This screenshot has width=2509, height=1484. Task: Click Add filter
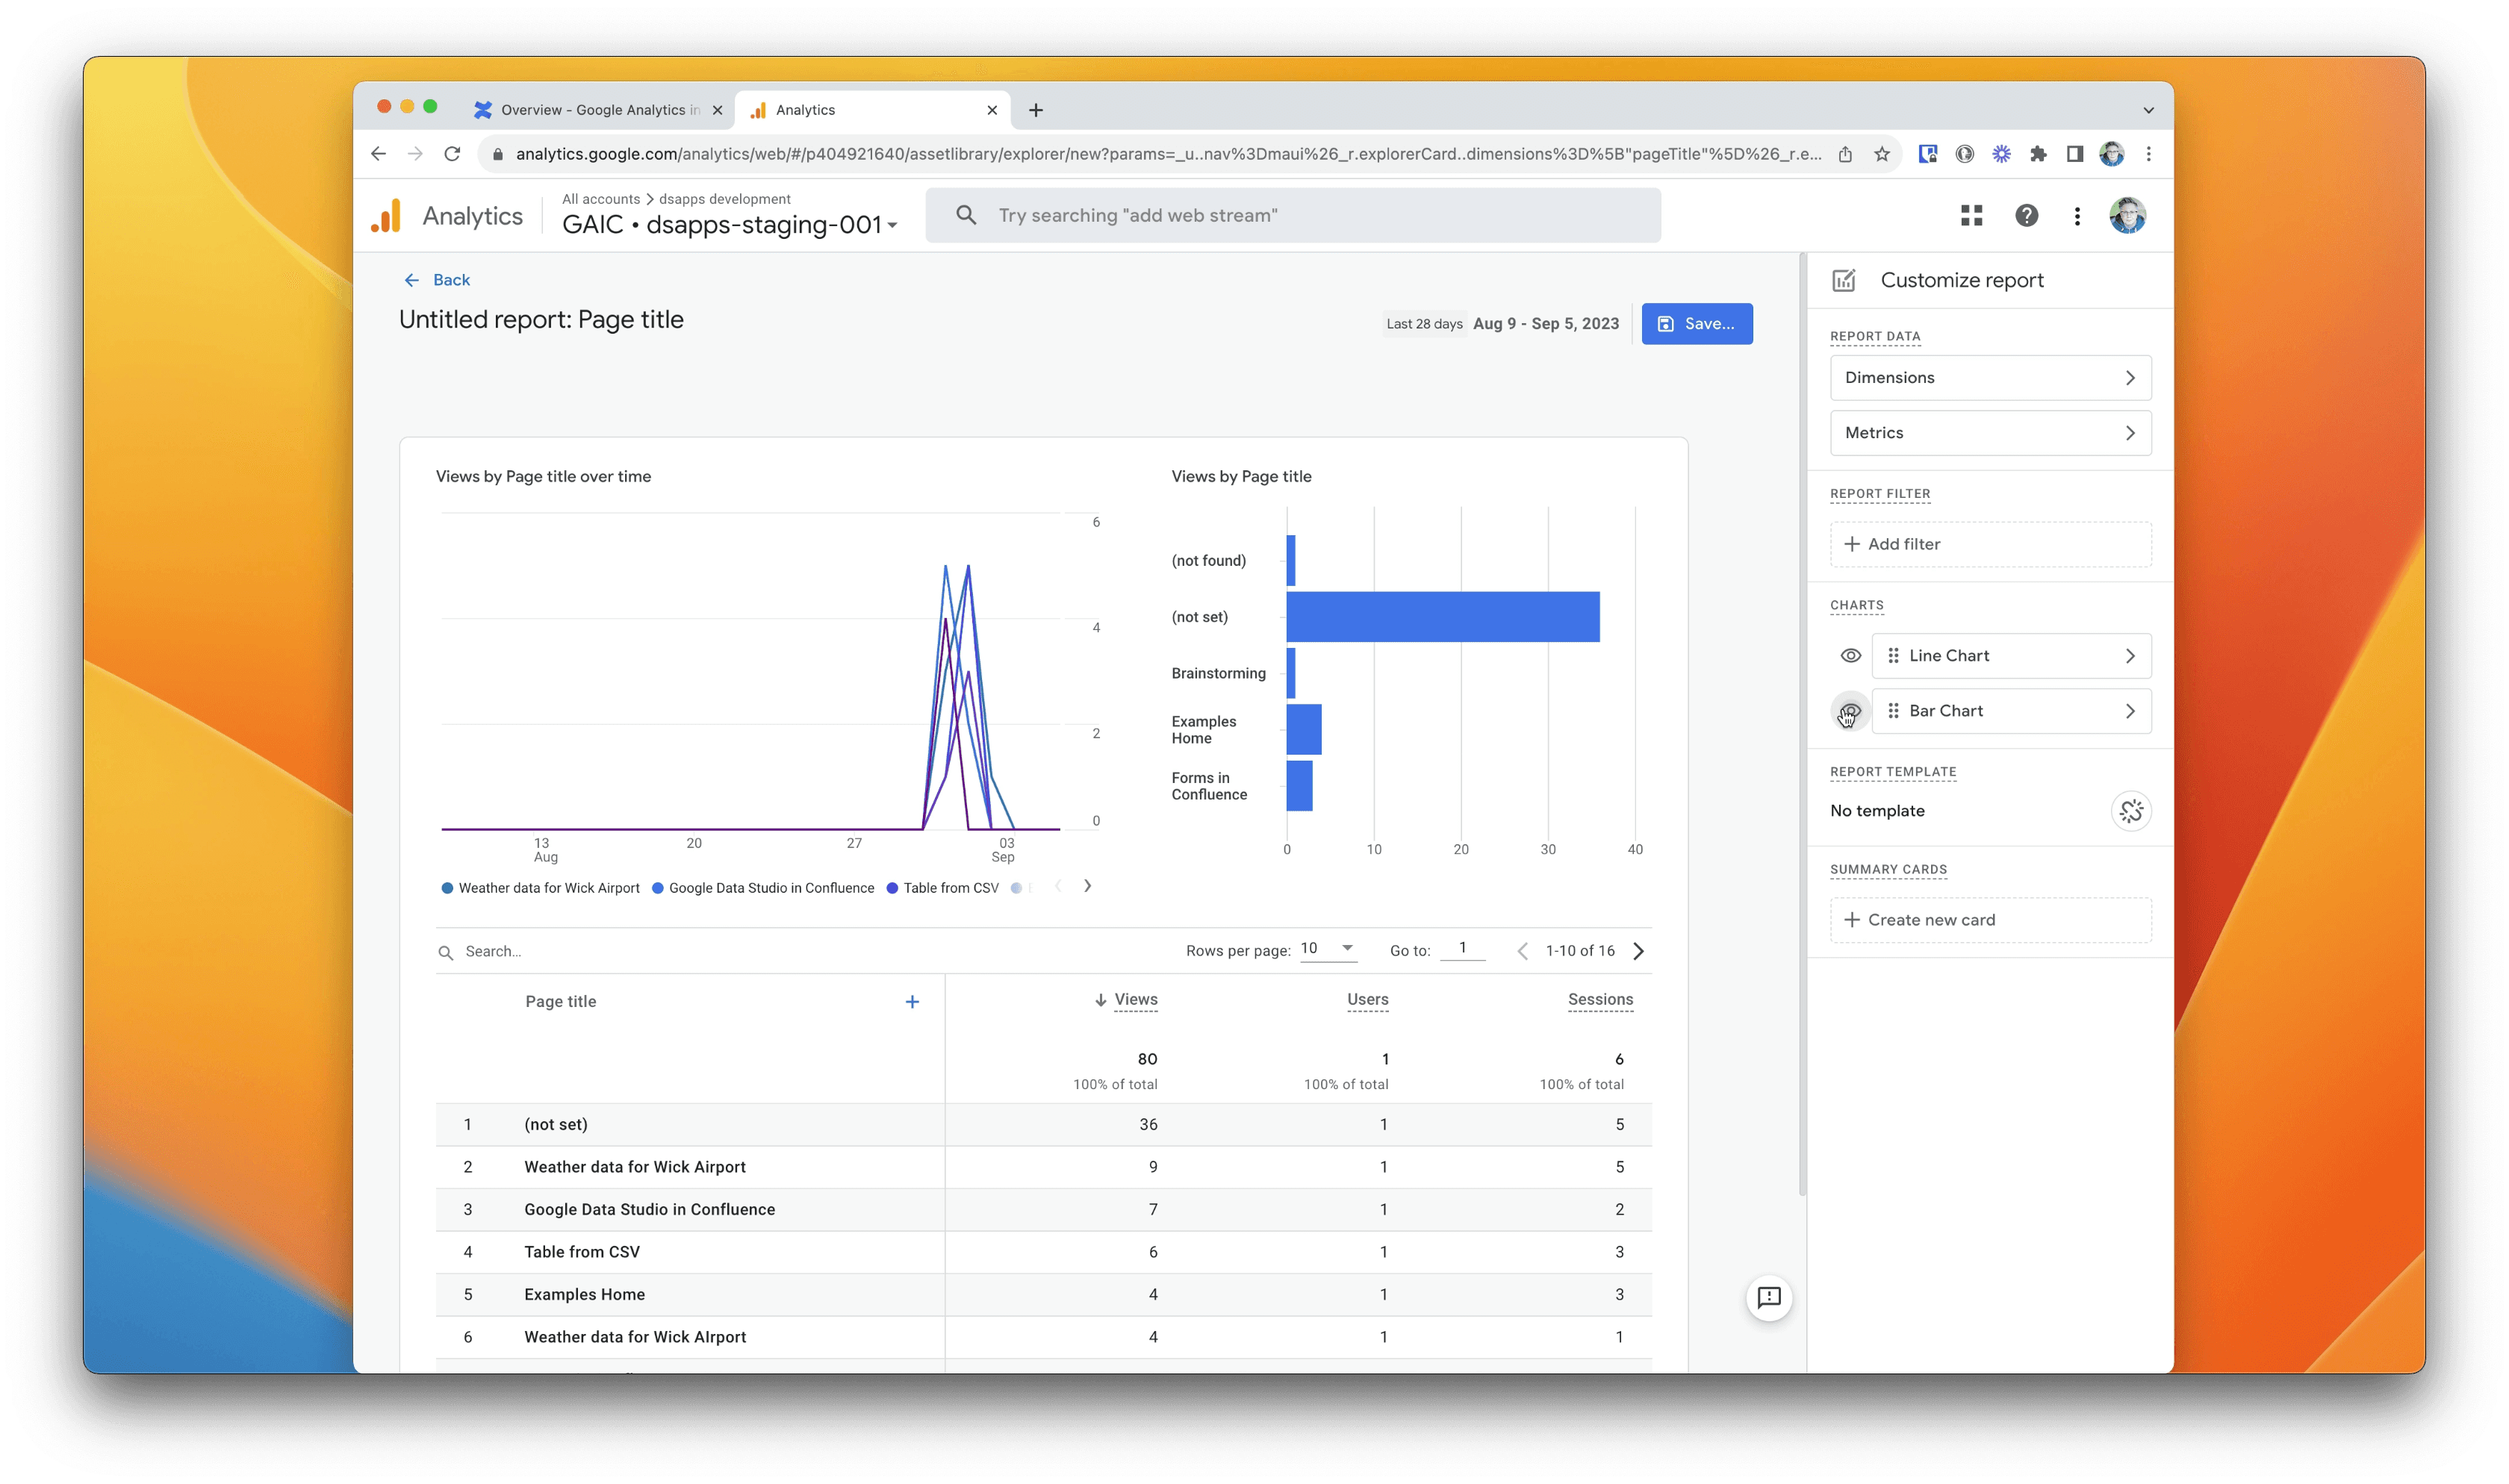tap(1989, 544)
